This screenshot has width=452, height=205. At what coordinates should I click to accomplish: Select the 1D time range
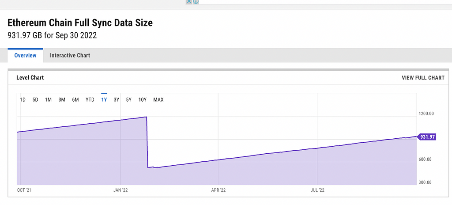[23, 100]
